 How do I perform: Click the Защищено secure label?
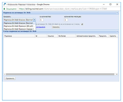point(11,9)
